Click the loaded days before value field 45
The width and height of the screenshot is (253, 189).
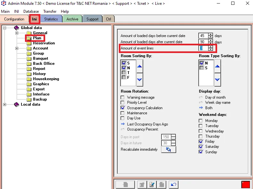(x=203, y=35)
